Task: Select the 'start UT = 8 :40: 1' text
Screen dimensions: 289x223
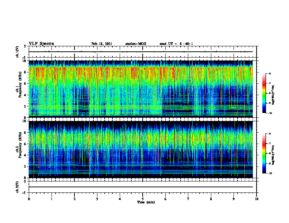Action: (176, 44)
